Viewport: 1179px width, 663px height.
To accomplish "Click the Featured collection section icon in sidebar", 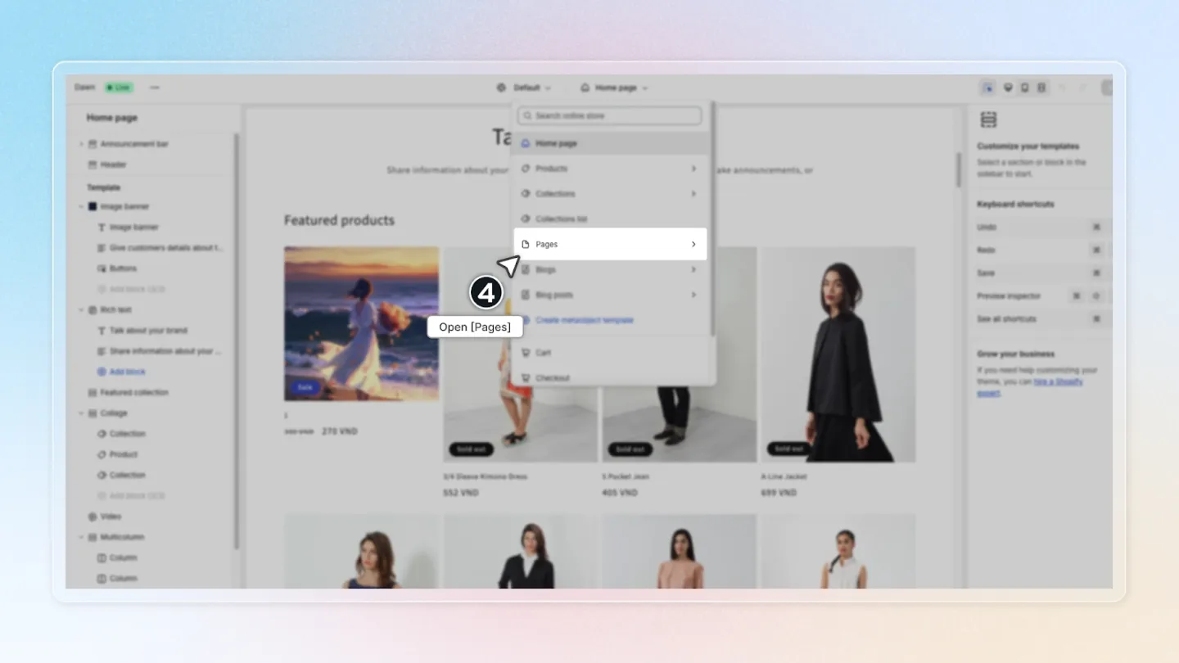I will [93, 392].
